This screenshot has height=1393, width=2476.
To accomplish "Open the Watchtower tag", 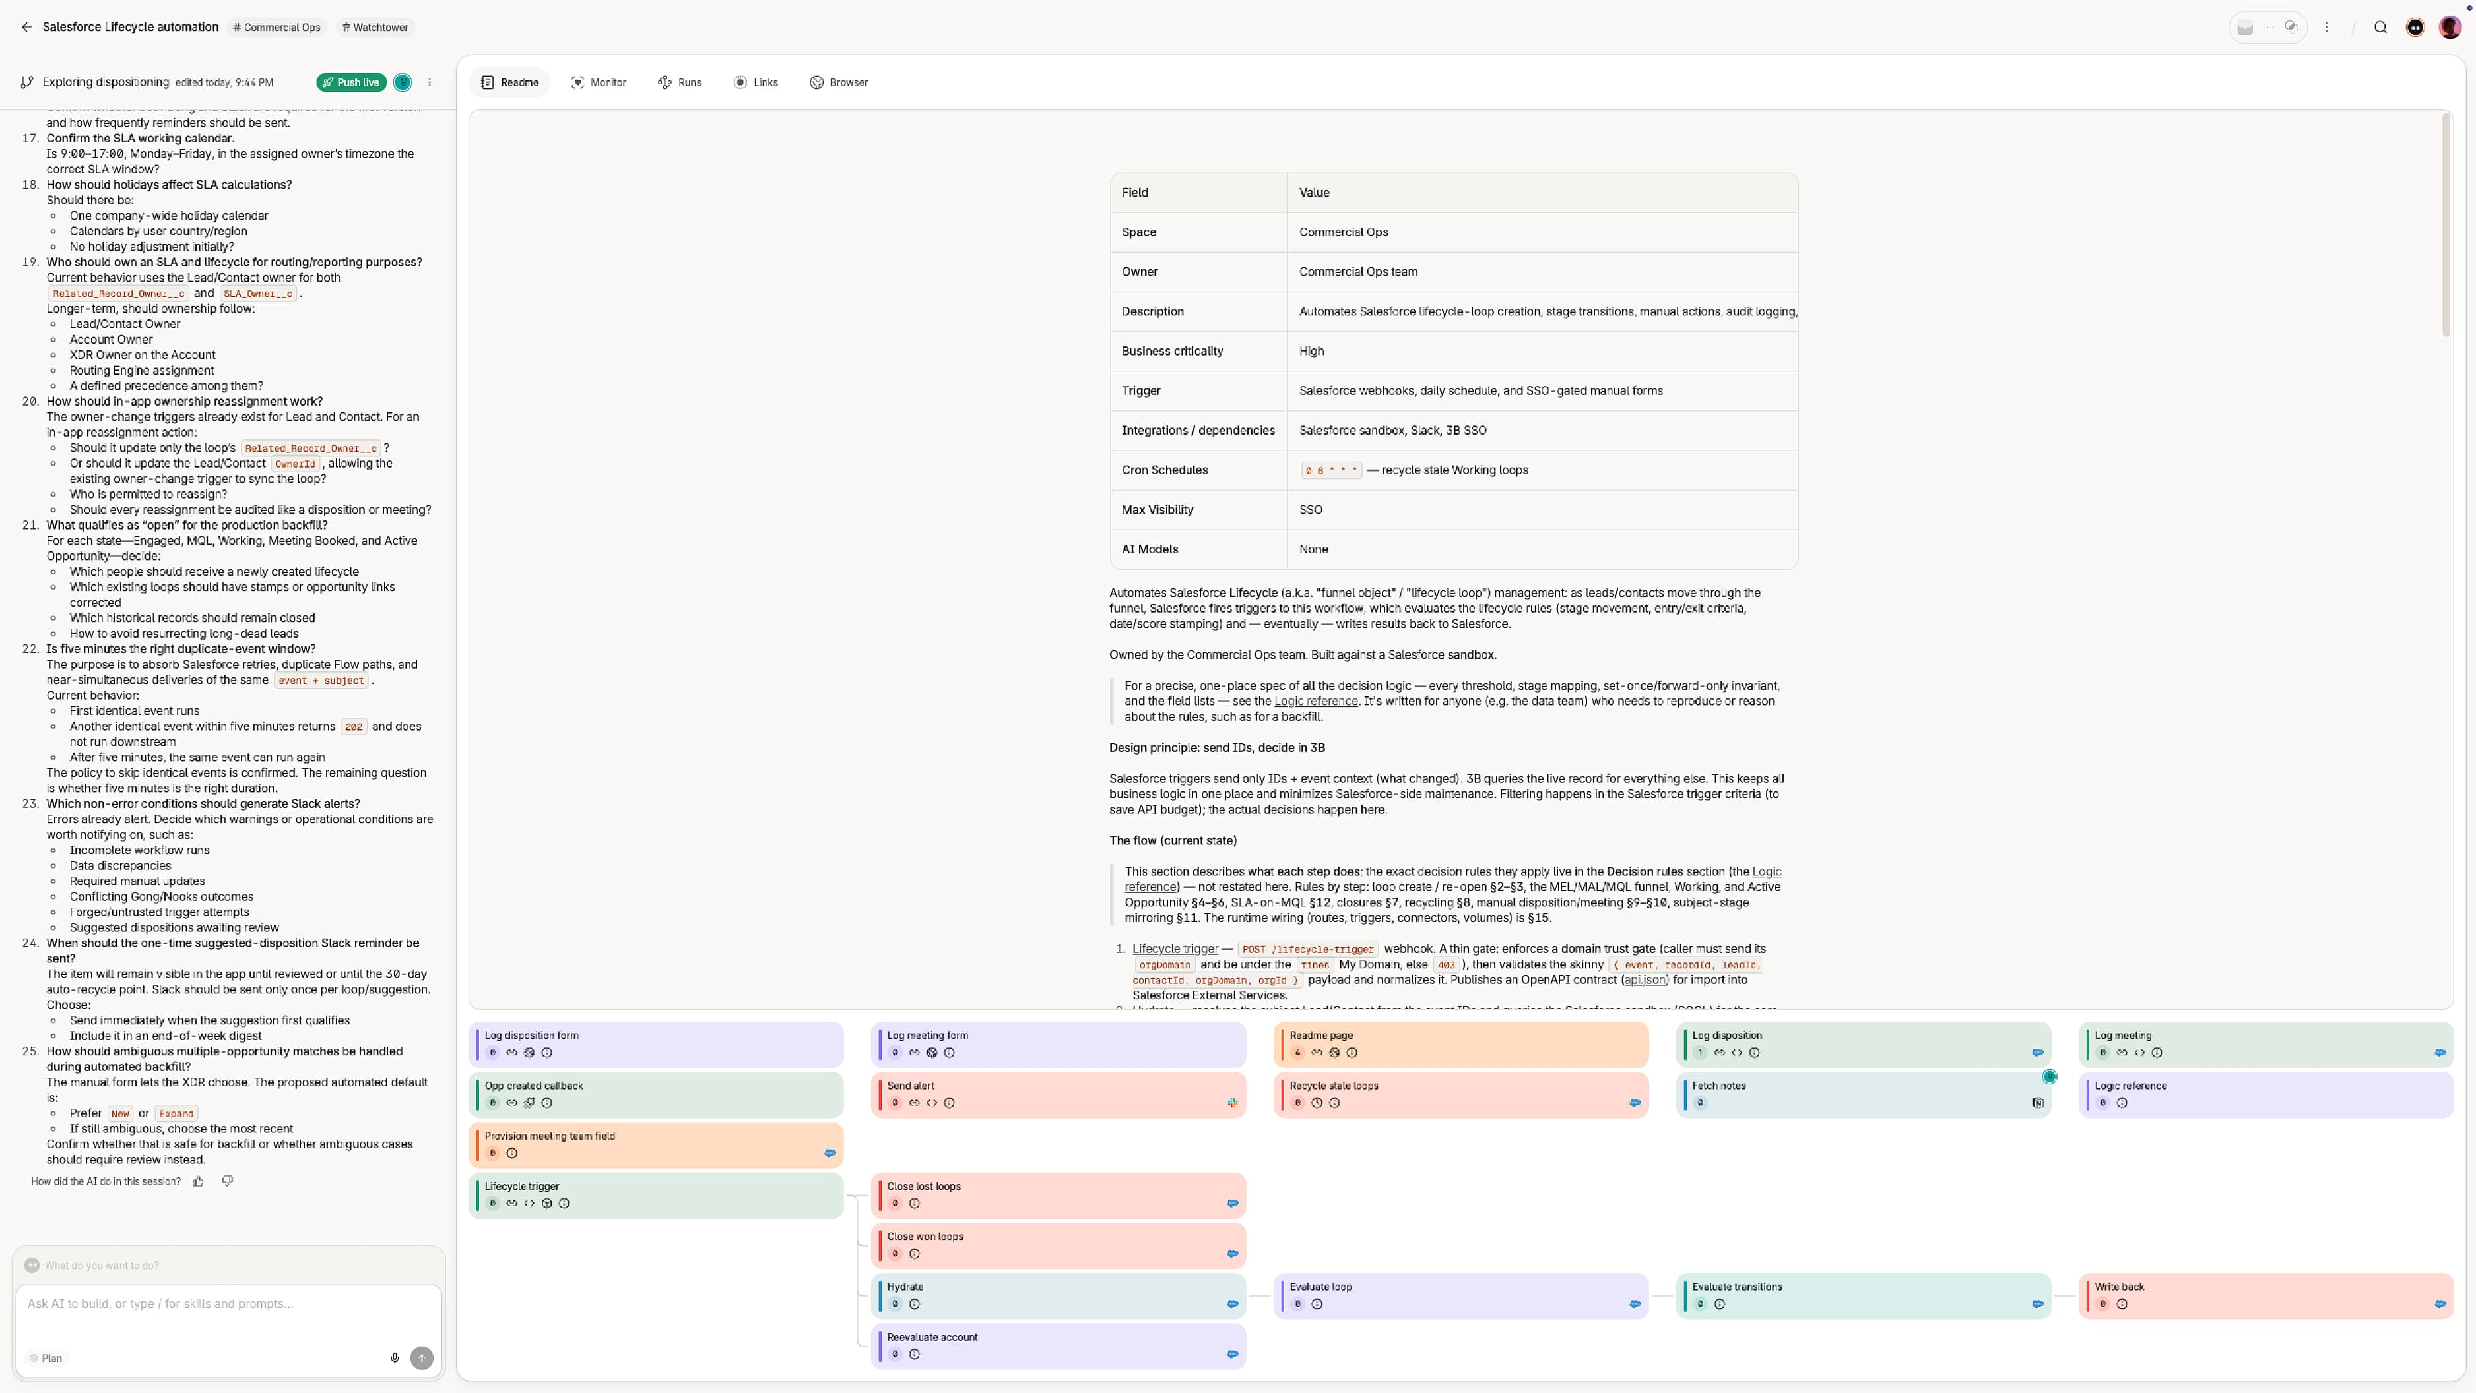I will pos(375,28).
